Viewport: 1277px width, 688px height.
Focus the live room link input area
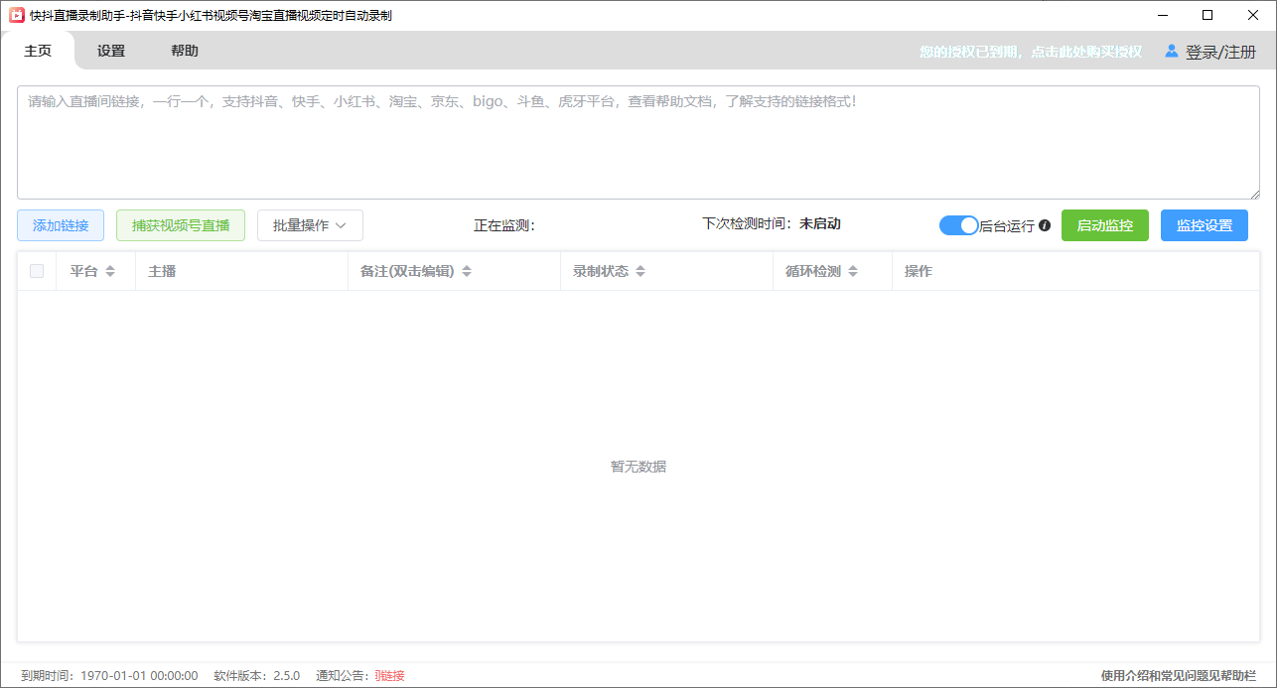[x=638, y=142]
